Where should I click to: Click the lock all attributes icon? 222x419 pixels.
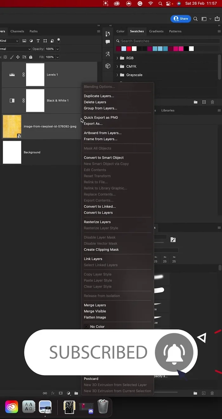coord(31,57)
